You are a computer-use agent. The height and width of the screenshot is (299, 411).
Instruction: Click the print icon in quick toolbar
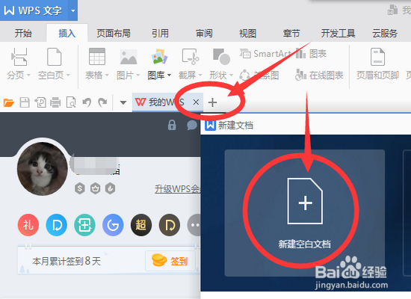click(55, 102)
